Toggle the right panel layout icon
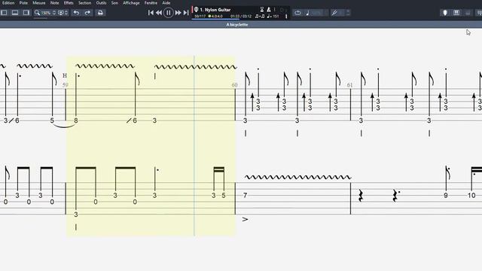 coord(26,13)
